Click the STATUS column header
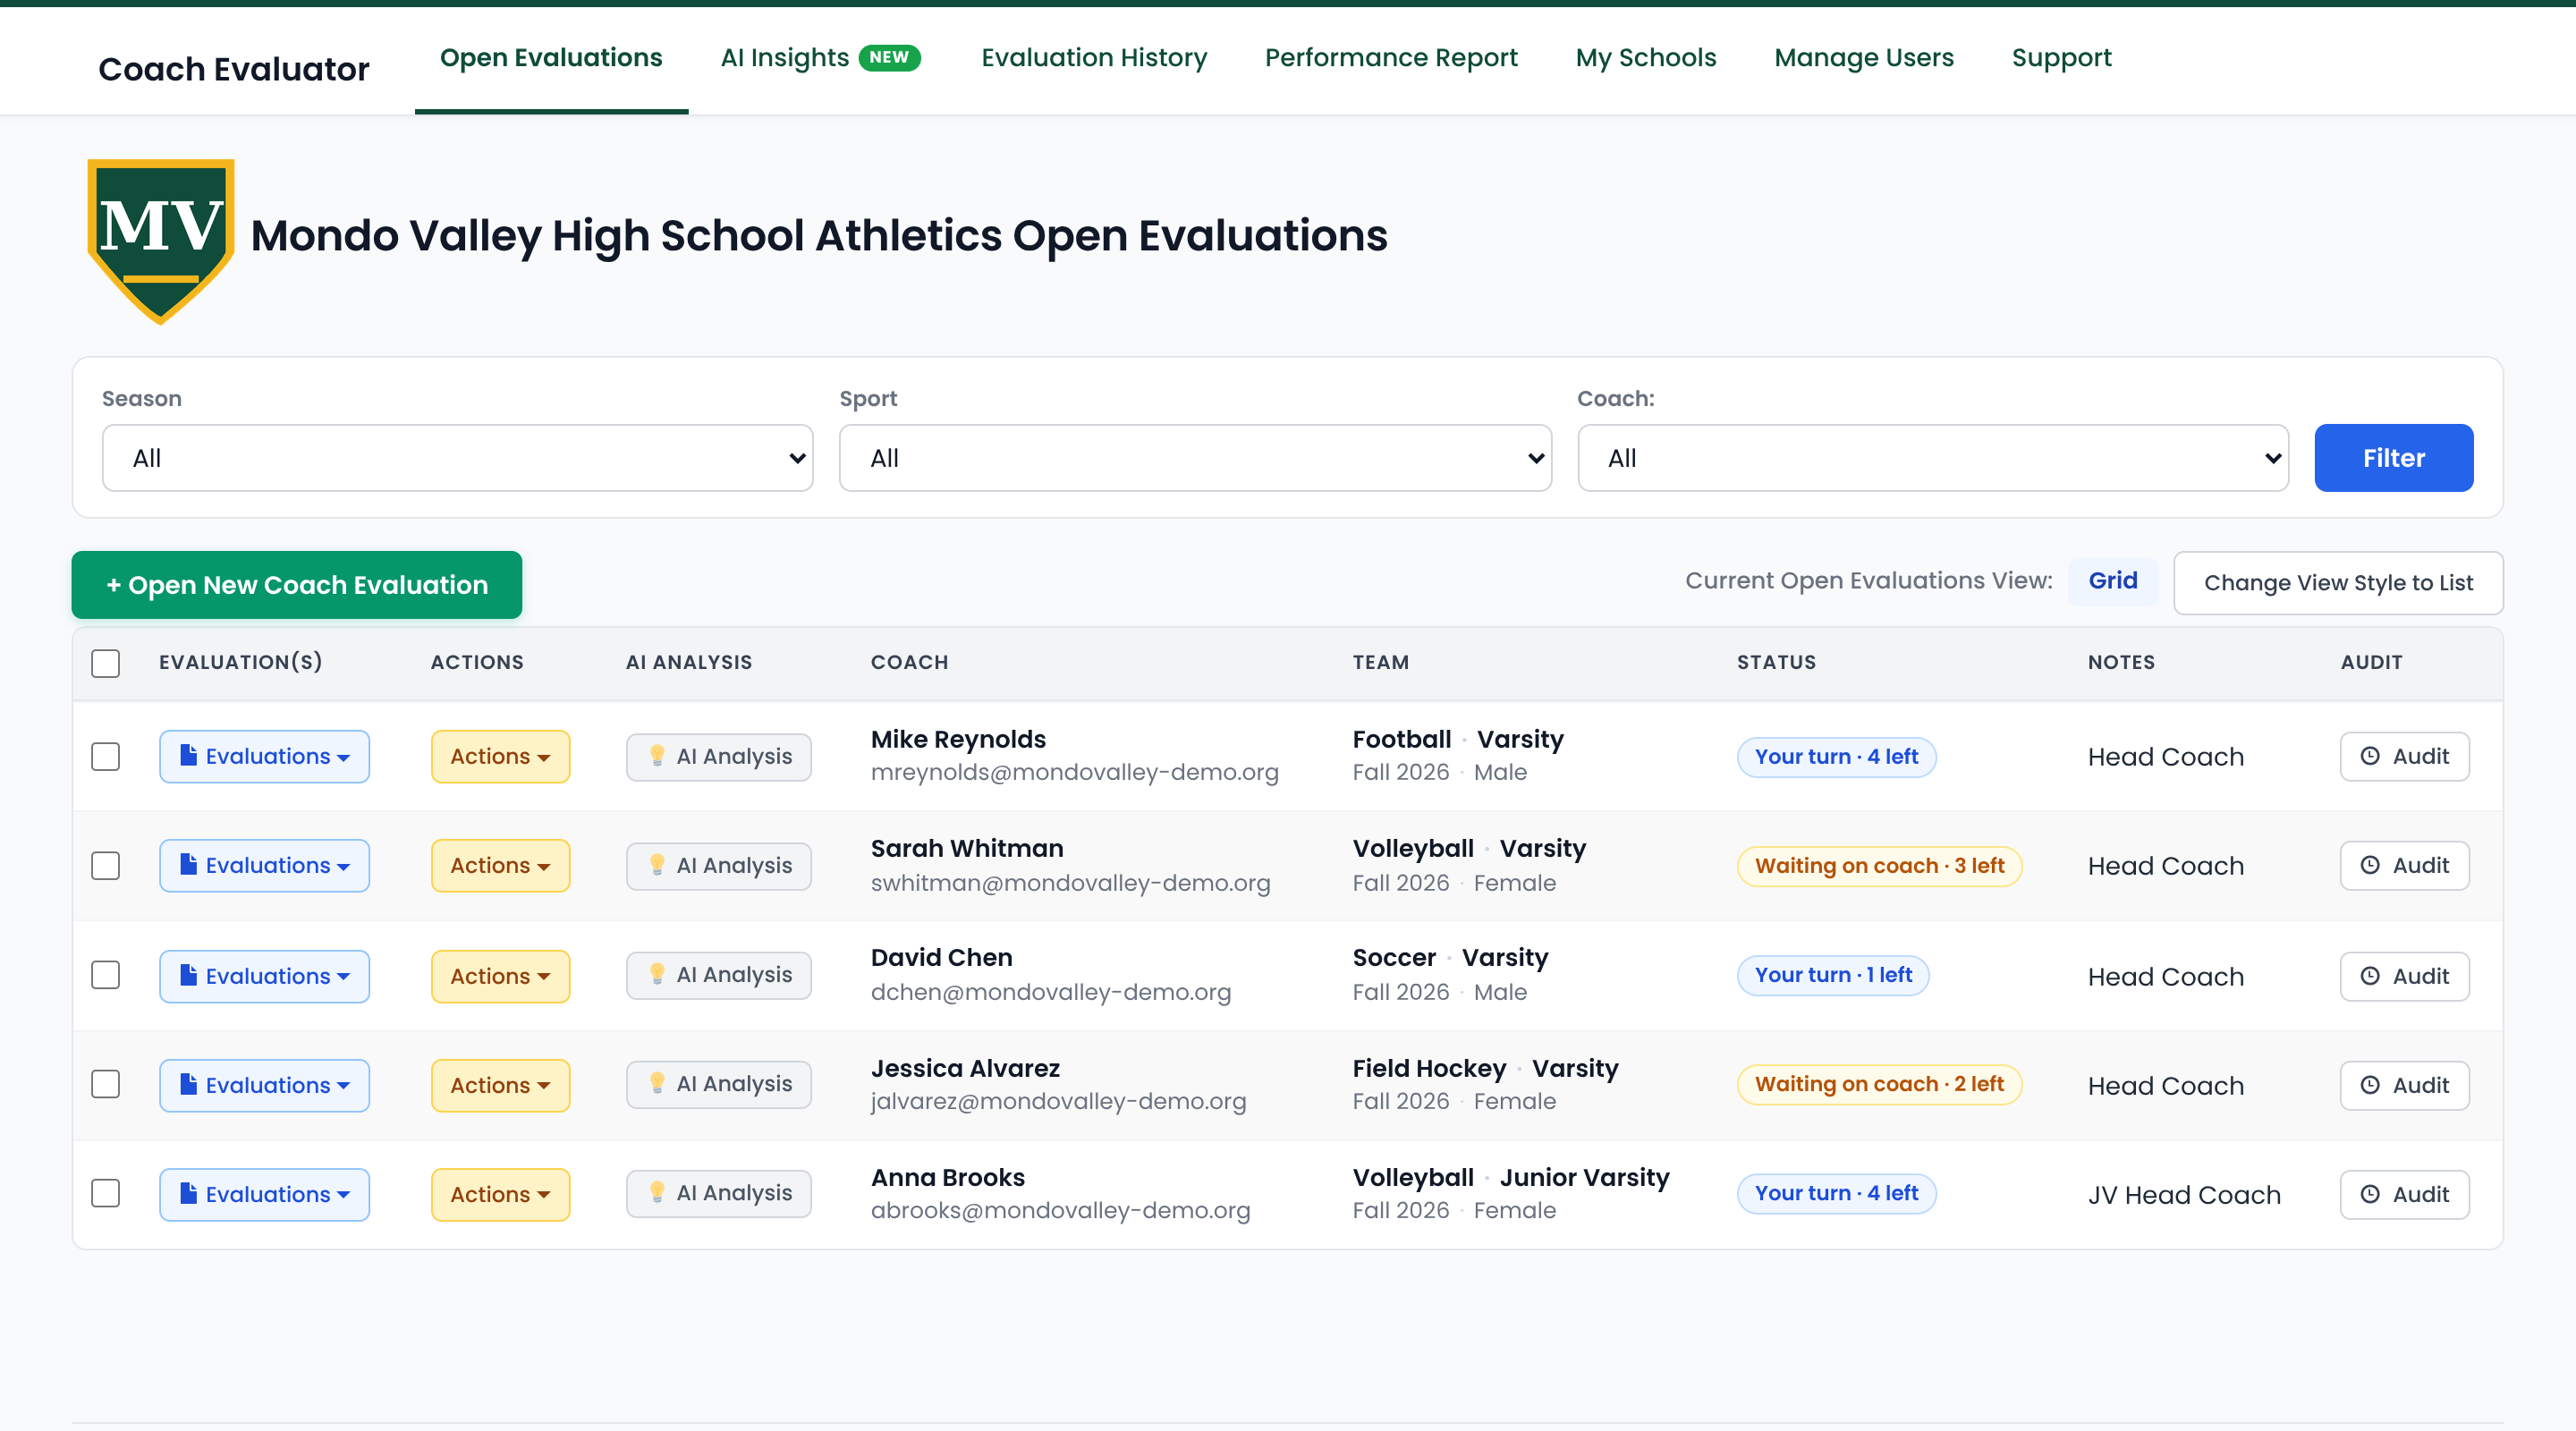Screen dimensions: 2576x1431 (1776, 662)
